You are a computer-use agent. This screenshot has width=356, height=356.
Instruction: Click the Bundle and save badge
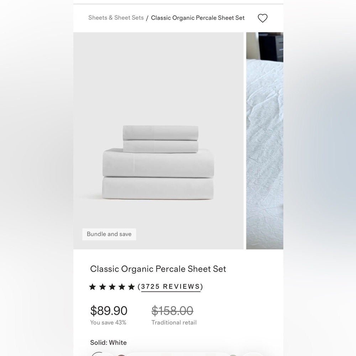point(109,234)
